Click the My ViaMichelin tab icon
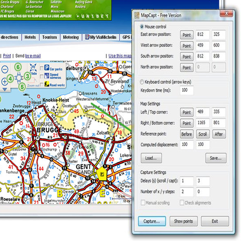Image resolution: width=241 pixels, height=241 pixels. coord(87,37)
